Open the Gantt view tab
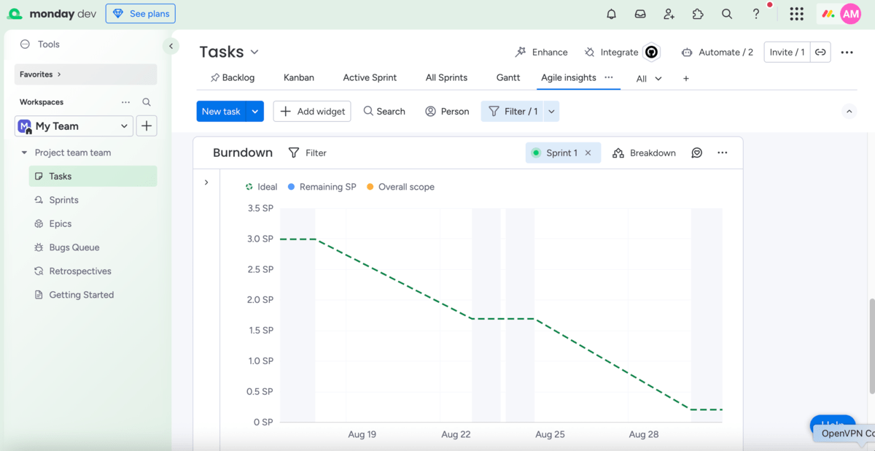Image resolution: width=875 pixels, height=451 pixels. pyautogui.click(x=507, y=77)
